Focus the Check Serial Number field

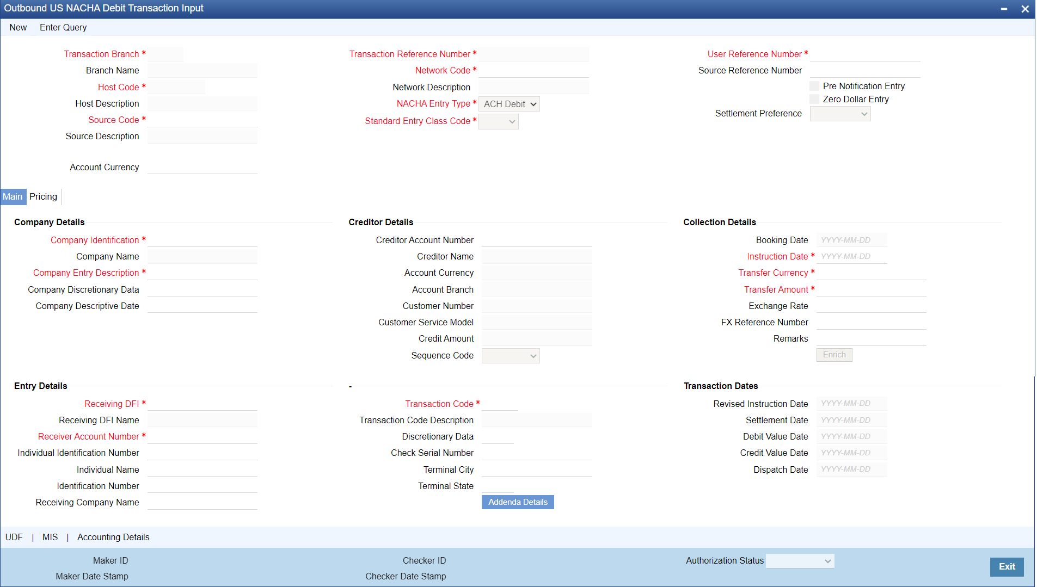click(537, 453)
